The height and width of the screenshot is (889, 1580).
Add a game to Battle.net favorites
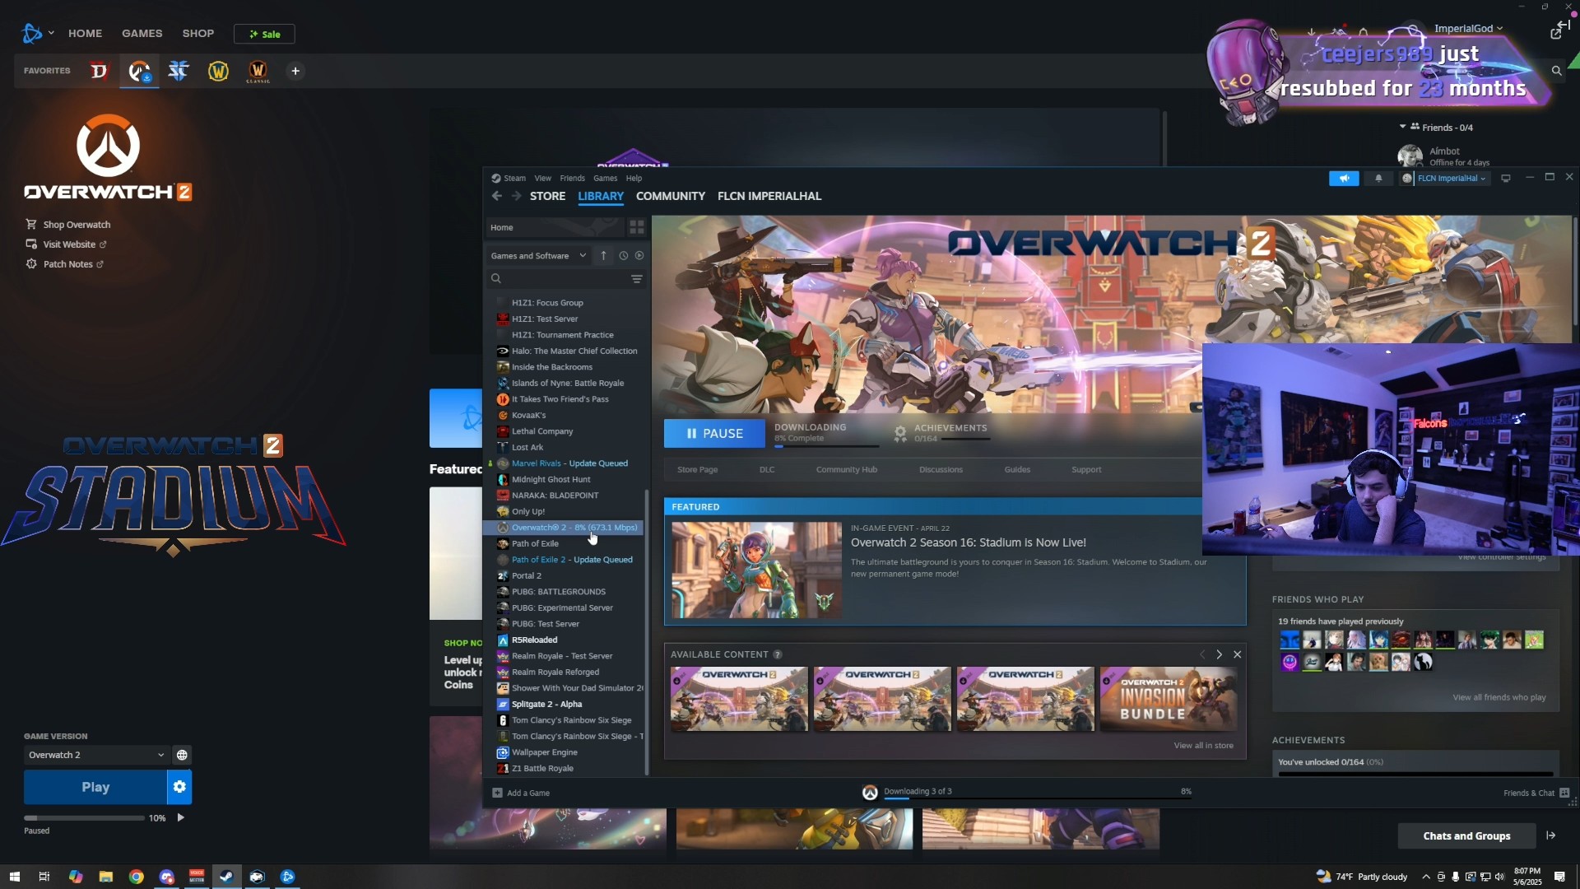point(295,71)
